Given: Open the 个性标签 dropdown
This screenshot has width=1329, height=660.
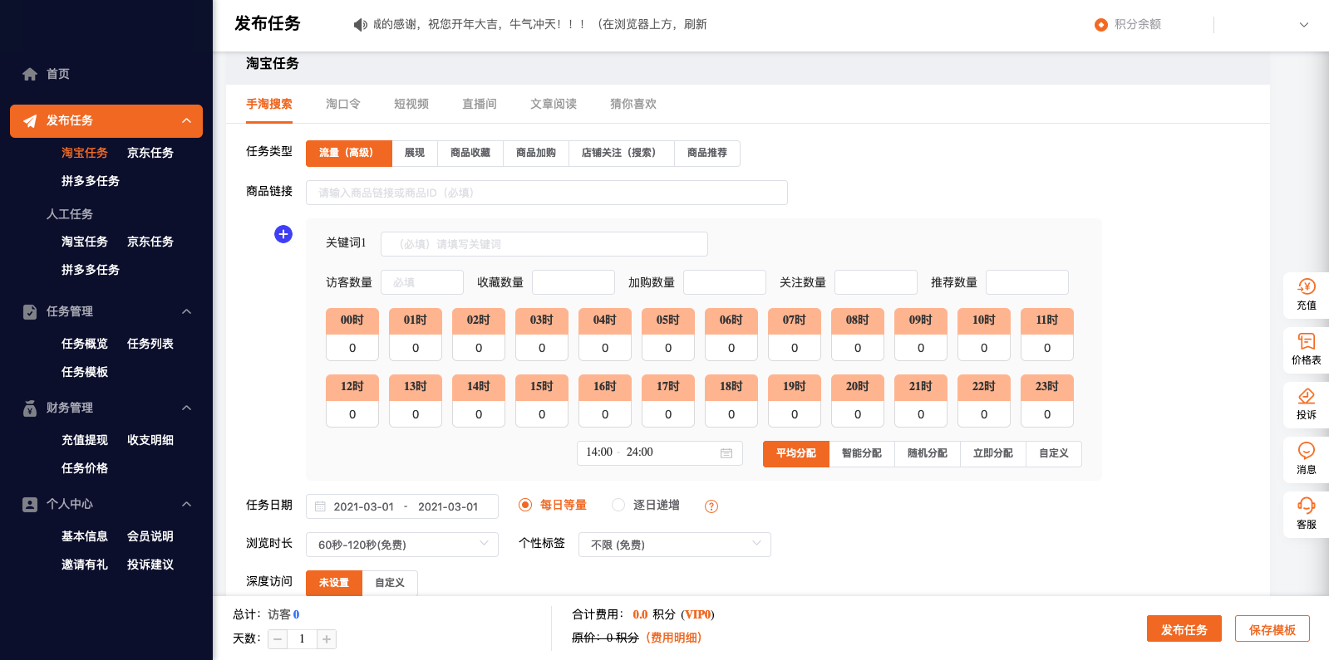Looking at the screenshot, I should tap(674, 545).
